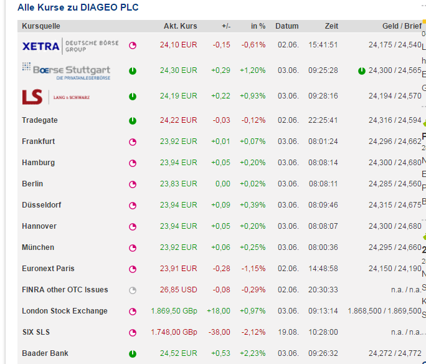Screen dimensions: 426x364
Task: Click the pink clock icon in Hamburg row
Action: tap(133, 163)
